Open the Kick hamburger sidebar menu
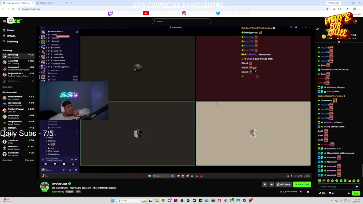Image resolution: width=363 pixels, height=204 pixels. click(4, 21)
